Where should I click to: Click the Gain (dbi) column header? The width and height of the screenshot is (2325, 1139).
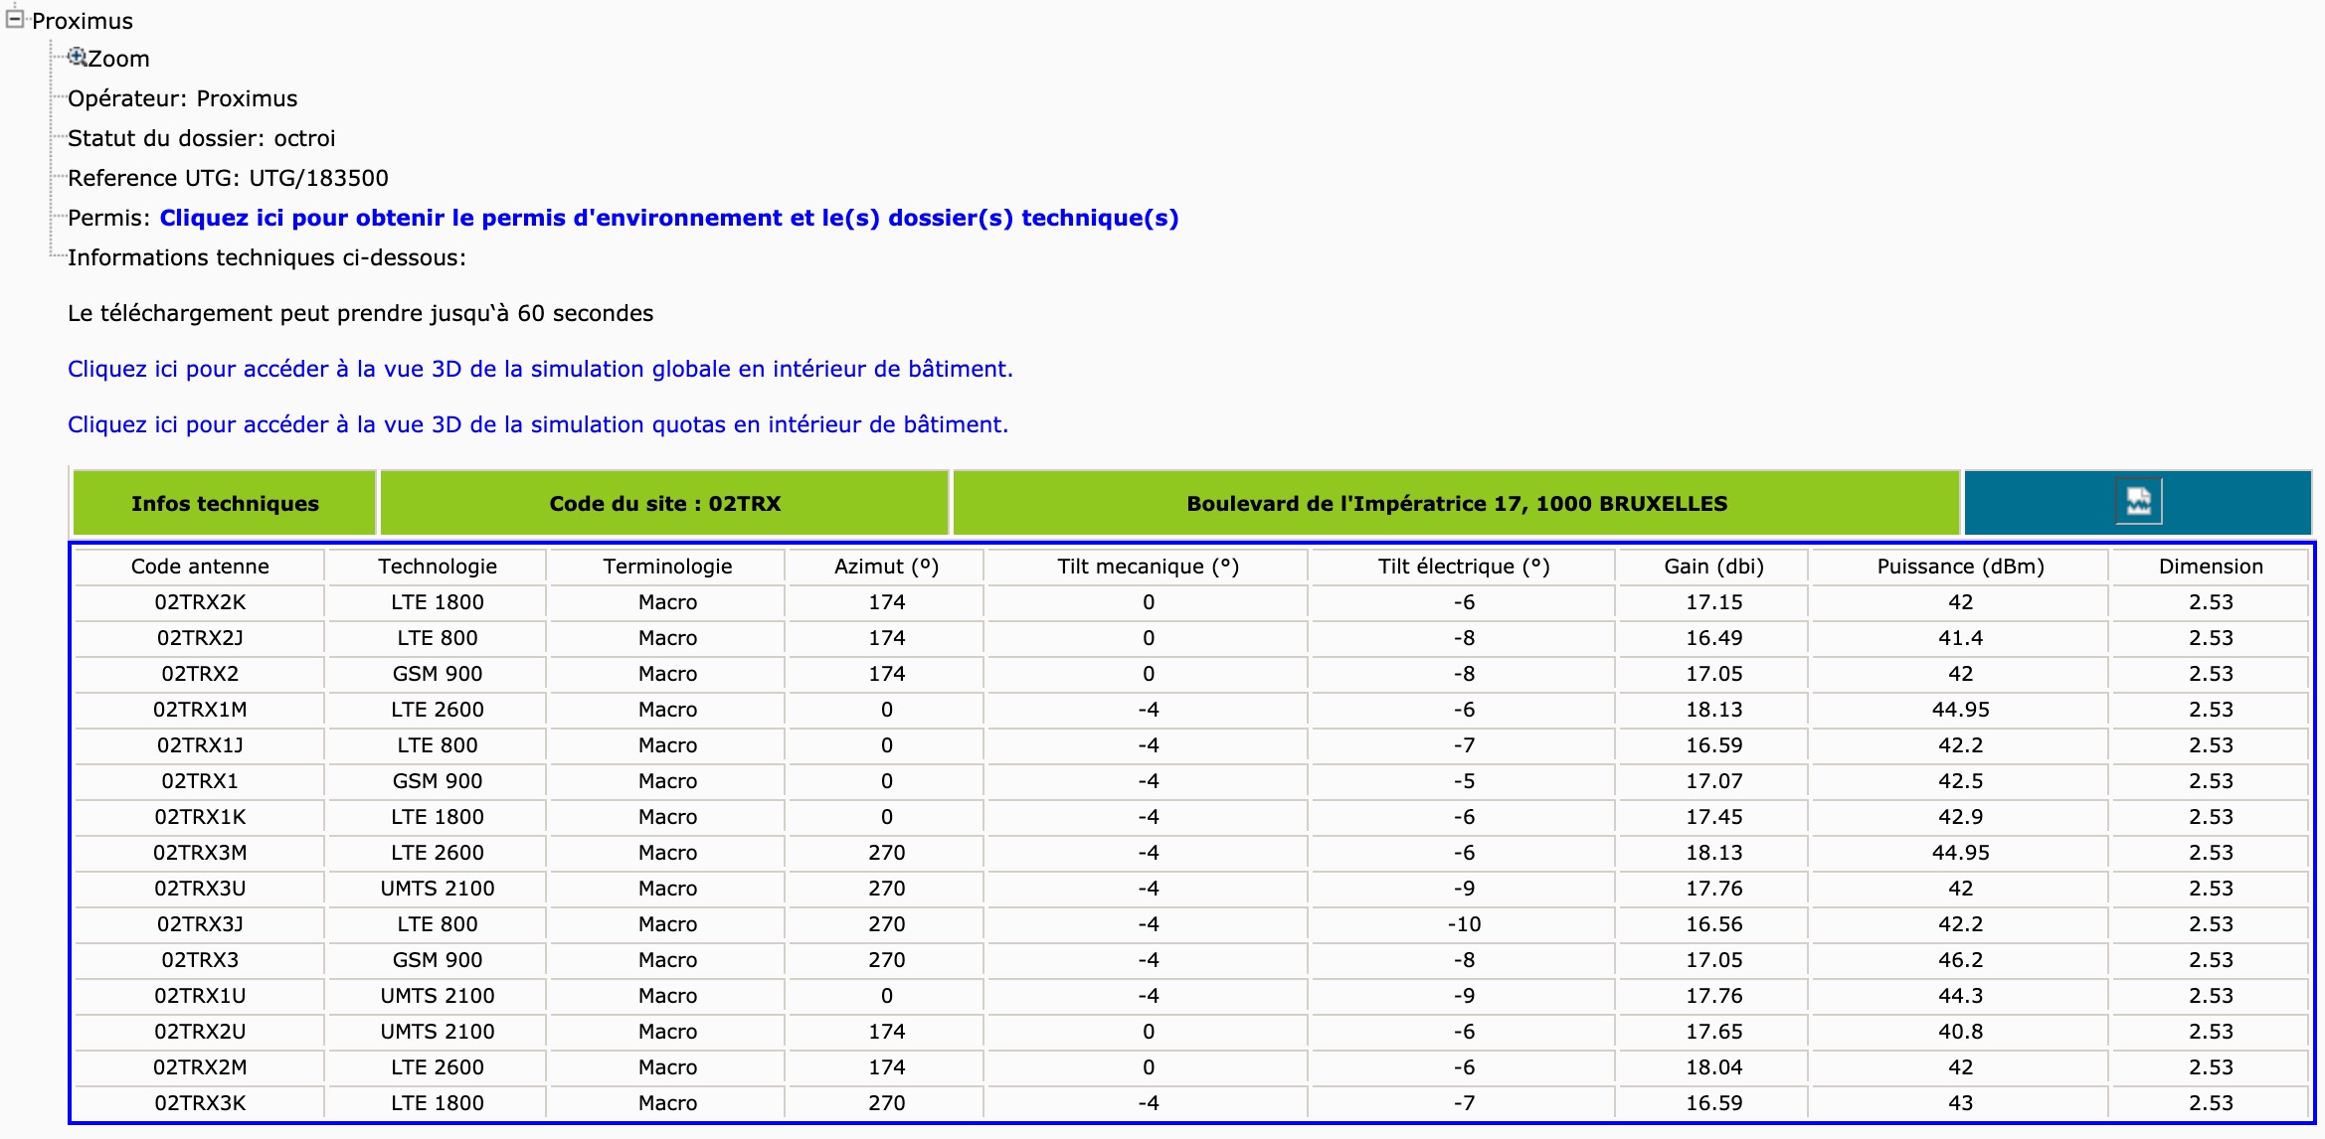click(x=1713, y=567)
